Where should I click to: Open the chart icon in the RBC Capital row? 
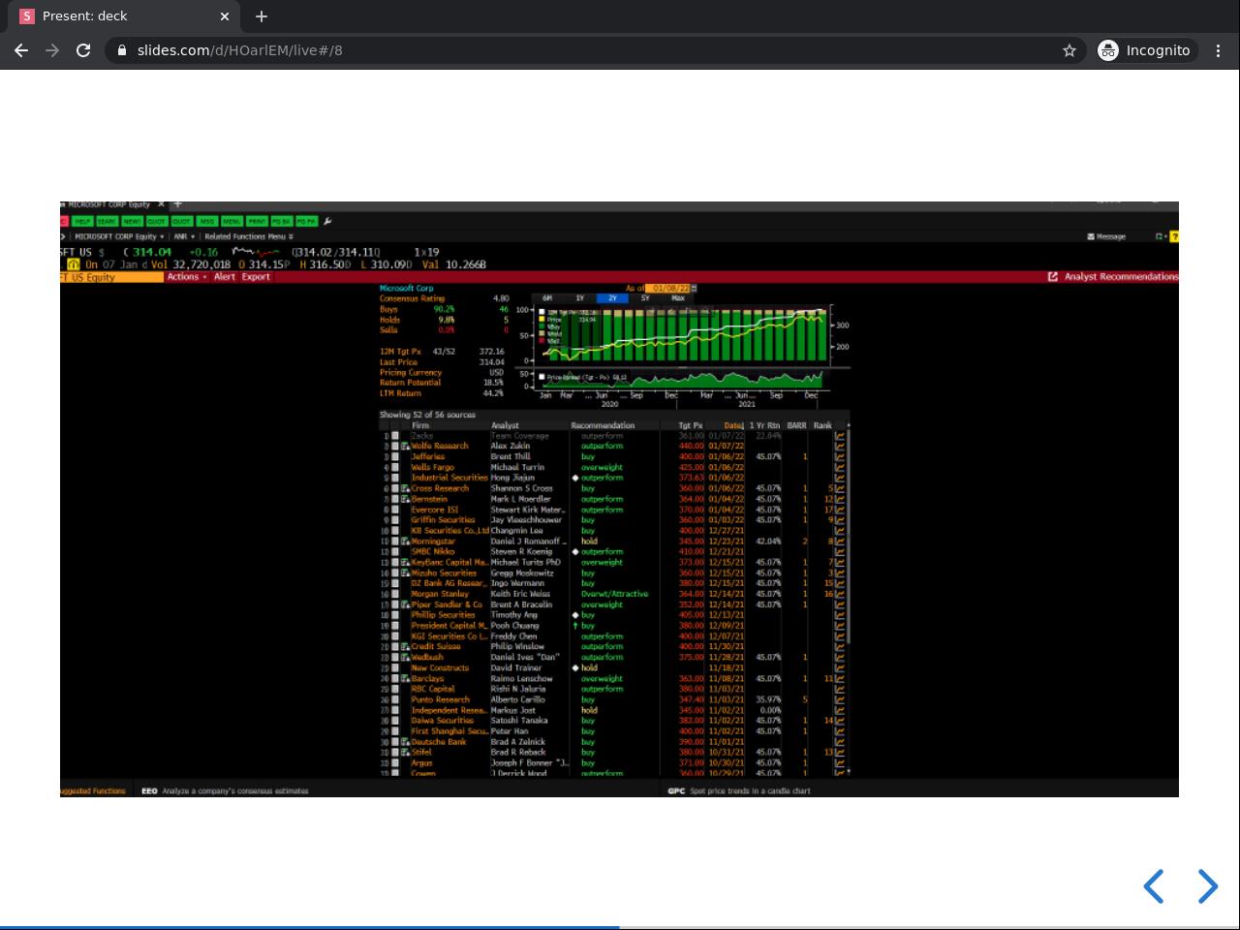[x=840, y=690]
